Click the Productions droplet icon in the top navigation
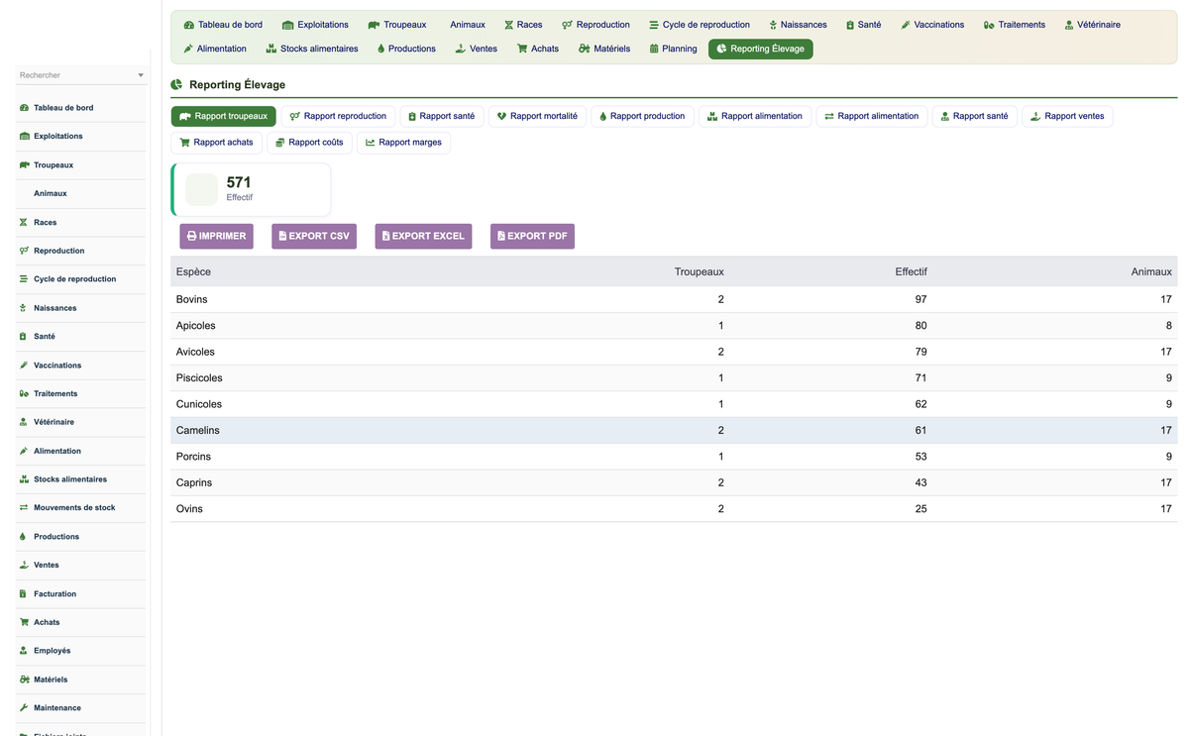The width and height of the screenshot is (1189, 736). pyautogui.click(x=381, y=49)
